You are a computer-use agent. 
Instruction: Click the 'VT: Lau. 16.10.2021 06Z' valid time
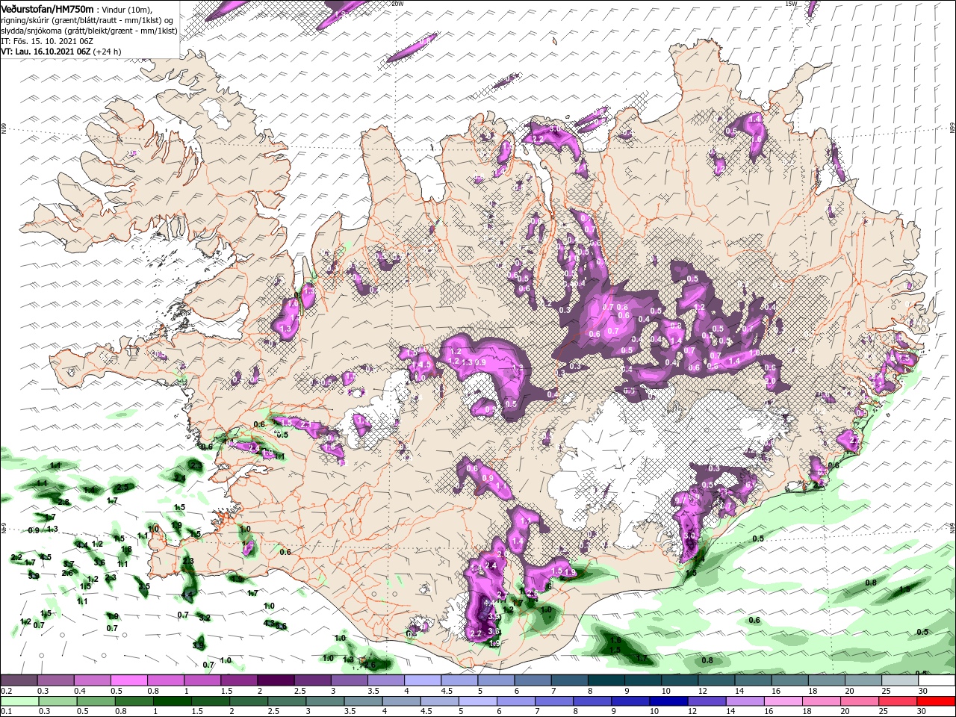tap(46, 52)
